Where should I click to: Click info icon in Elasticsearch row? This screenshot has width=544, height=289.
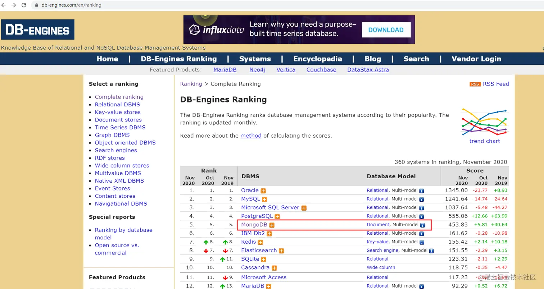[x=431, y=251]
